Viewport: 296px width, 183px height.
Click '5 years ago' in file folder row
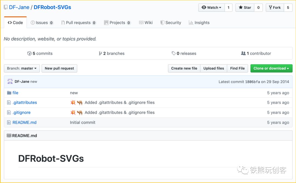click(x=278, y=93)
